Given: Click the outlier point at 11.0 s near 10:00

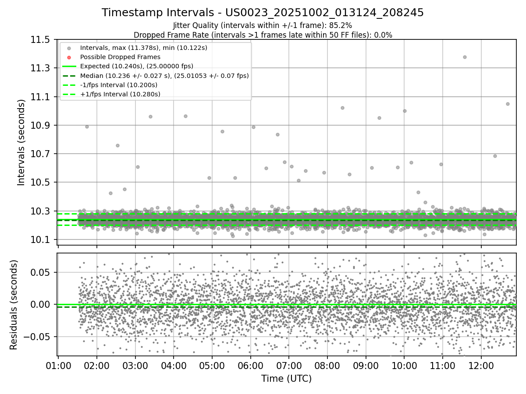Looking at the screenshot, I should click(x=405, y=111).
